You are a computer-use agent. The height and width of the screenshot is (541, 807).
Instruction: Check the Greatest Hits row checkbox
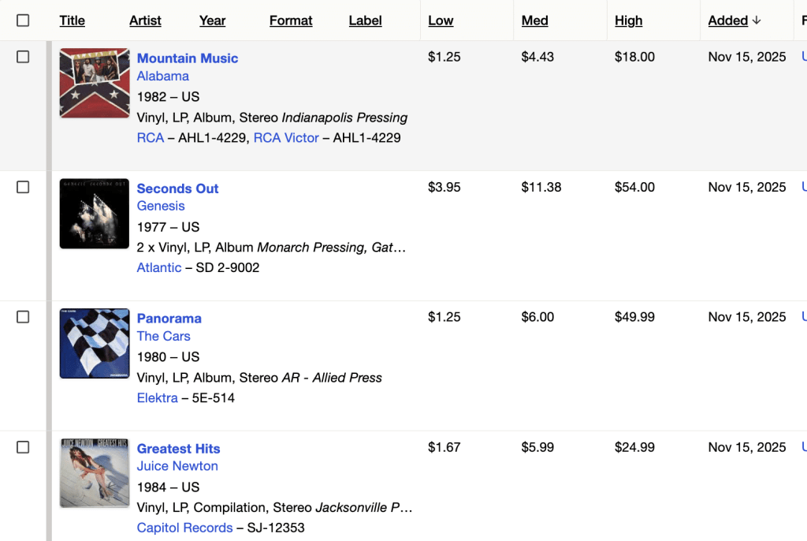pyautogui.click(x=23, y=447)
